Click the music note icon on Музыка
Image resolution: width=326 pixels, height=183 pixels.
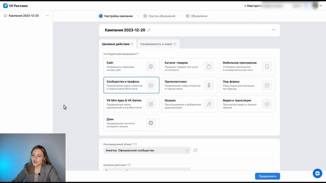[x=209, y=104]
